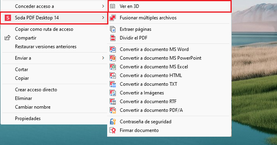This screenshot has height=145, width=277.
Task: Expand the Enviar a submenu arrow
Action: click(103, 58)
